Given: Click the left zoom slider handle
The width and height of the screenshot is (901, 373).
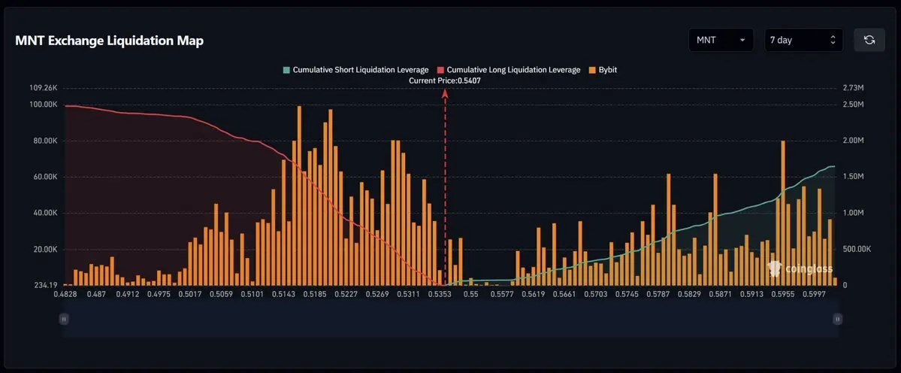Looking at the screenshot, I should [64, 319].
